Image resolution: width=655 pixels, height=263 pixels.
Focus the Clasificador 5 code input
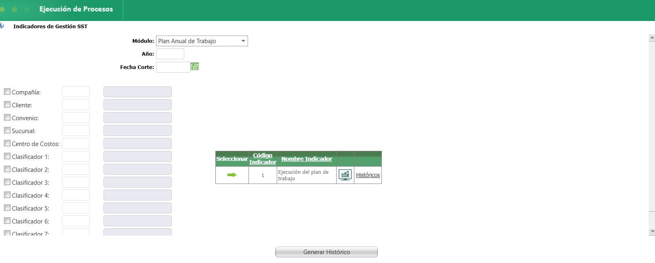pos(76,208)
